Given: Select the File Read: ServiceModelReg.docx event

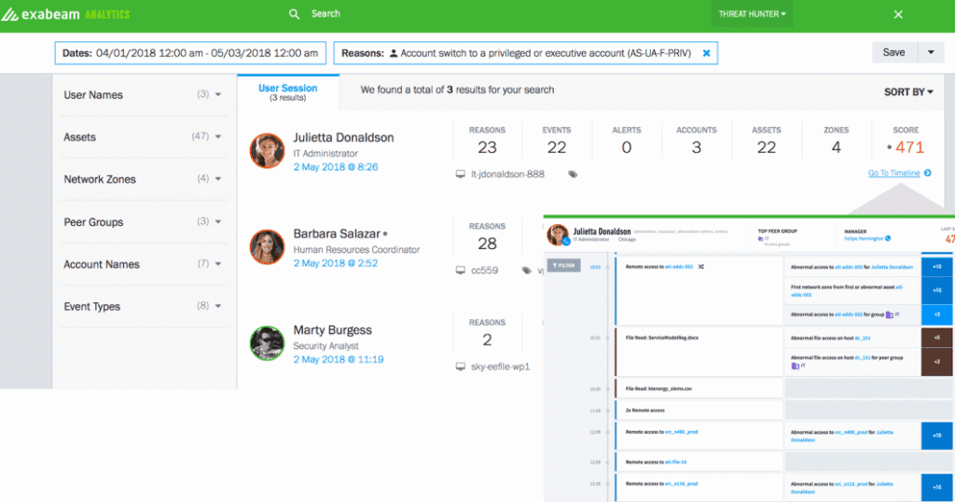Looking at the screenshot, I should (699, 353).
